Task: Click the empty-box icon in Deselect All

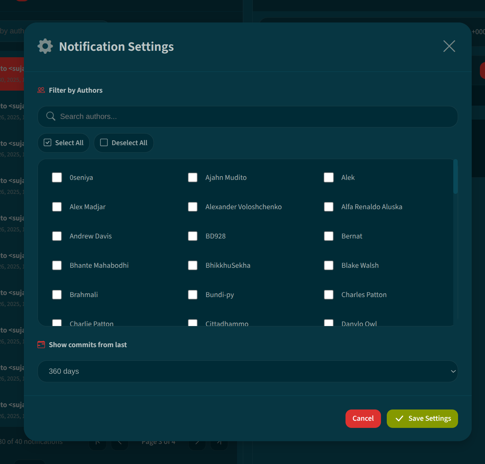Action: click(104, 143)
